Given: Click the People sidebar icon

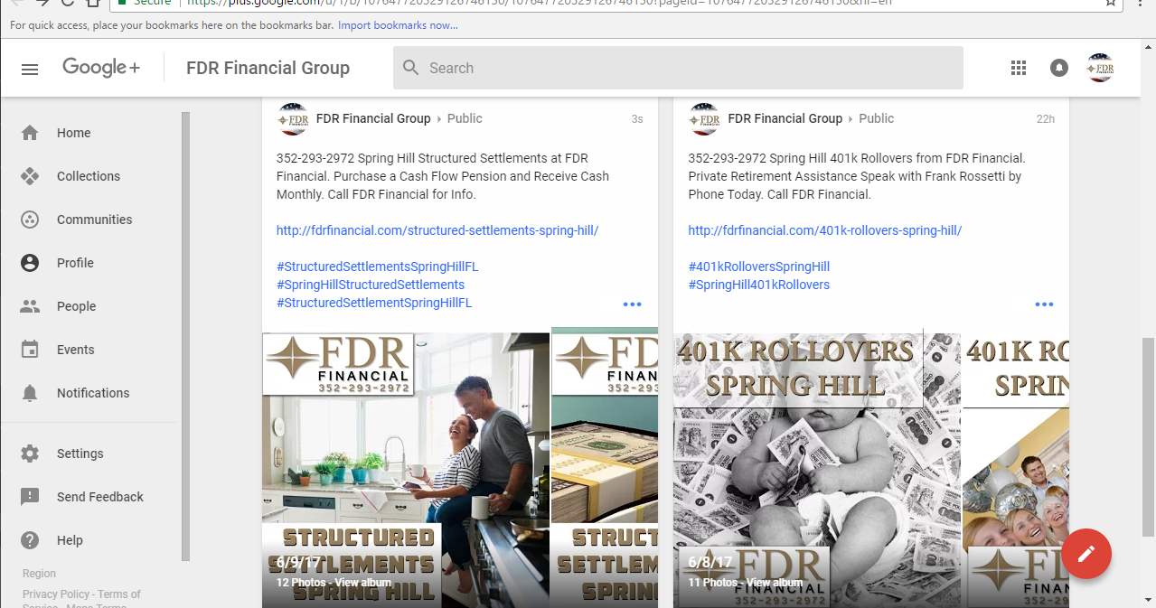Looking at the screenshot, I should (30, 306).
